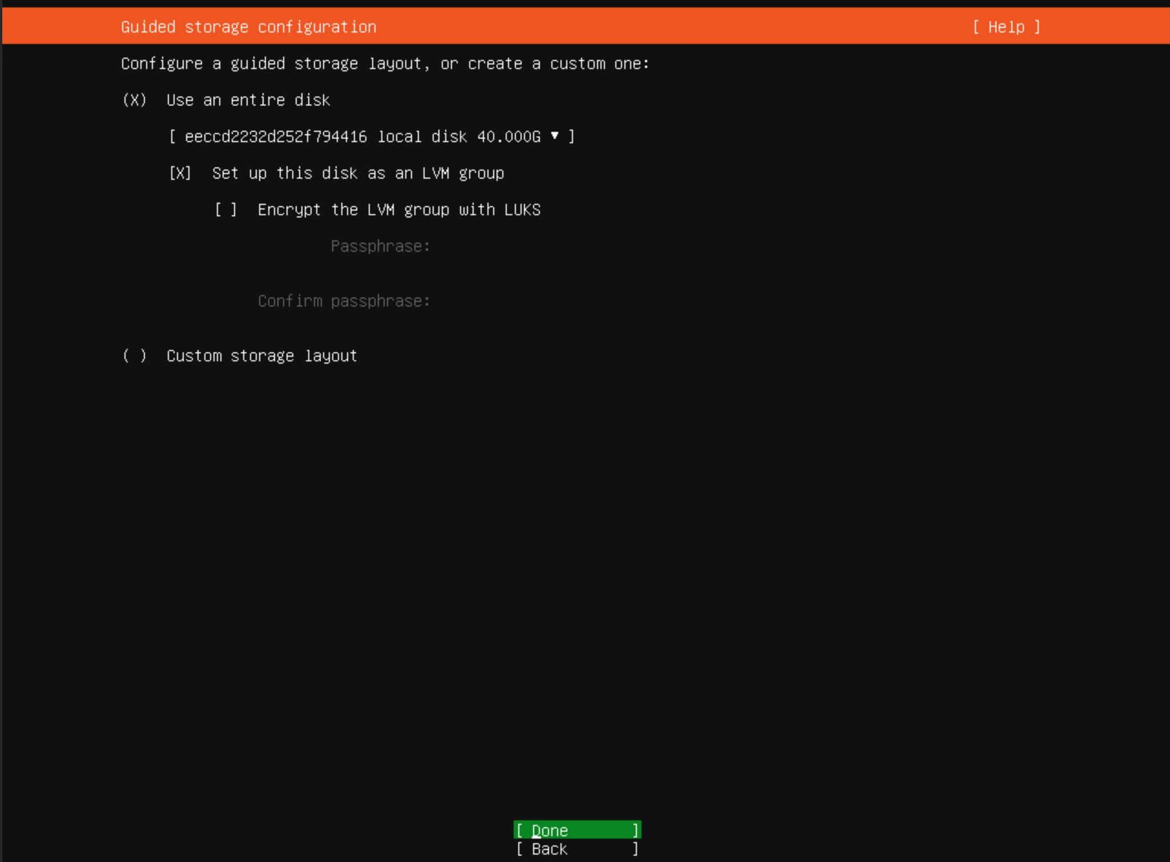The image size is (1170, 862).
Task: Choose the Custom storage layout radio marker
Action: pos(135,356)
